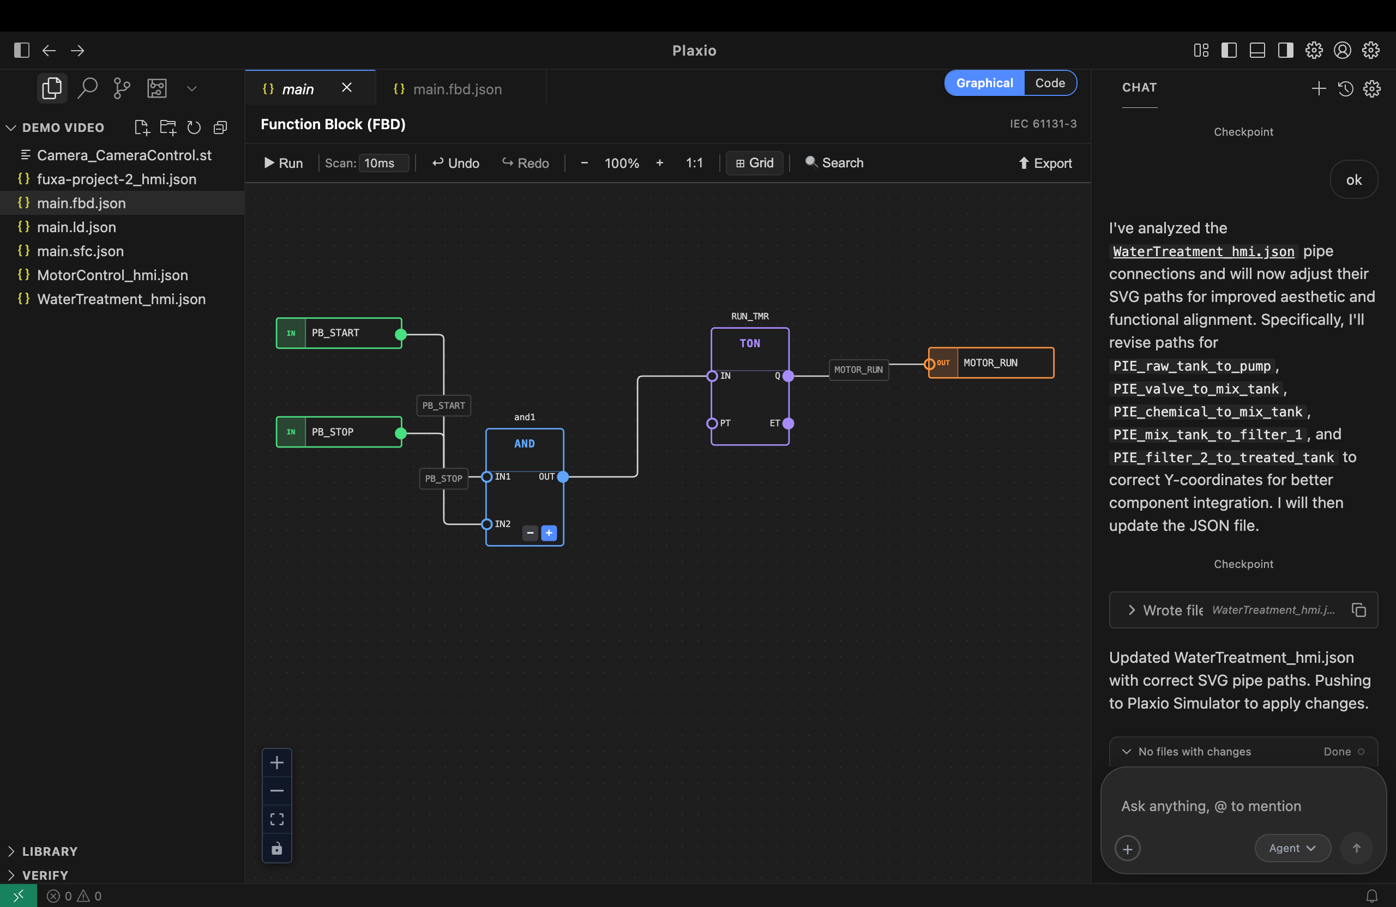Decrease zoom with minus in toolbar
Screen dimensions: 1396x907
tap(584, 163)
